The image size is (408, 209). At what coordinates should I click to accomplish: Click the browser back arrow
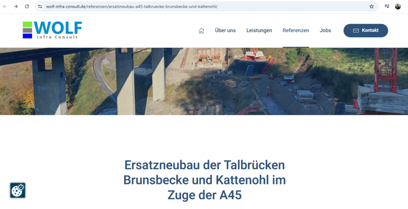click(x=5, y=6)
